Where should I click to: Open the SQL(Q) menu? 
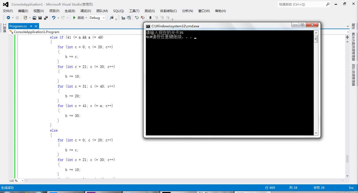click(x=118, y=11)
